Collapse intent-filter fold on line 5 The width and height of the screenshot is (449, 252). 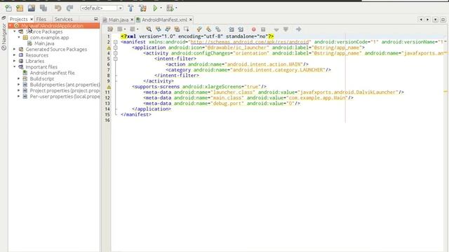click(115, 59)
